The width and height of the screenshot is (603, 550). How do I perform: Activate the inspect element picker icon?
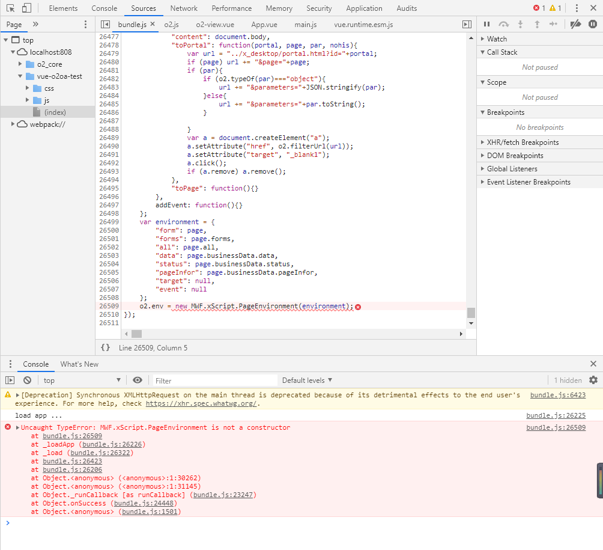click(x=10, y=8)
